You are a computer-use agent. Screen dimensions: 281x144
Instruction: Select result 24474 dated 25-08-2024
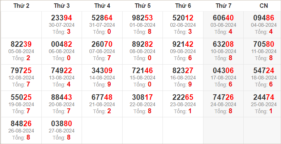[x=263, y=97]
